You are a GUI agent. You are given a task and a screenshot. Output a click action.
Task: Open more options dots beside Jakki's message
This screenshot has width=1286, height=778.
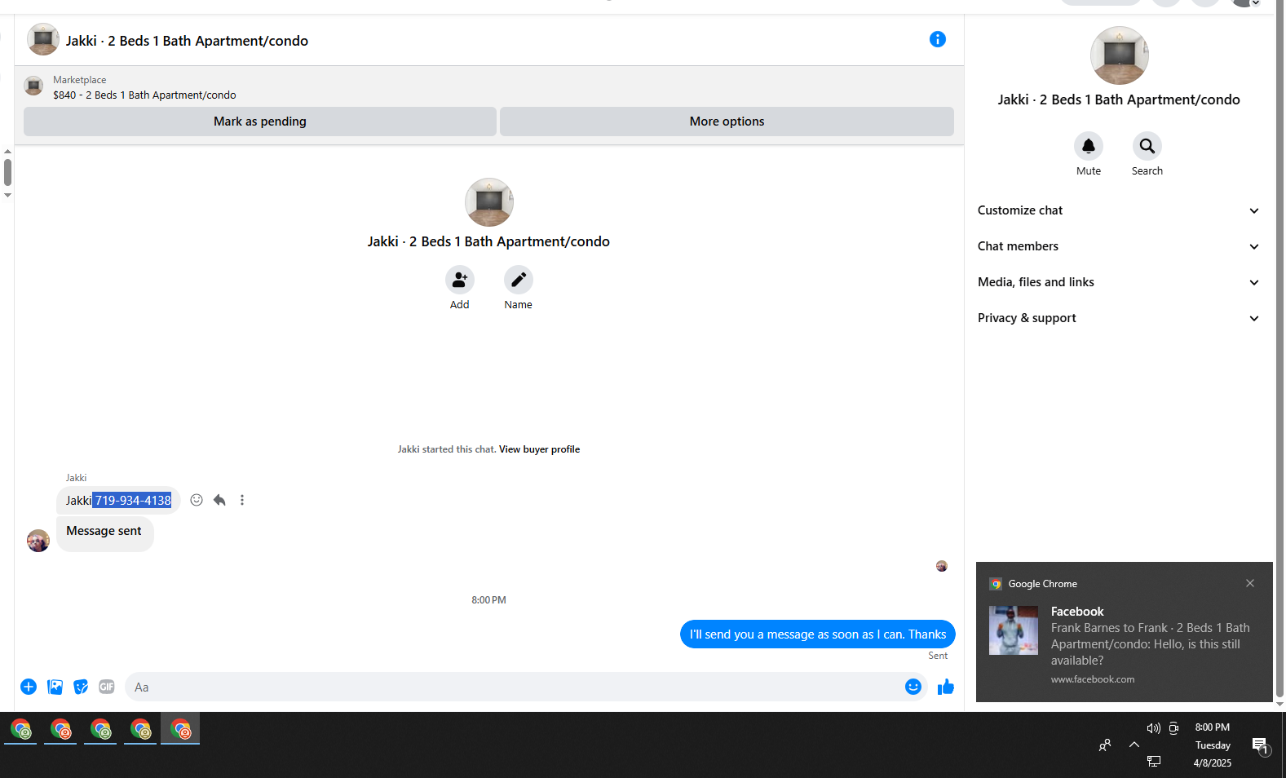point(242,500)
